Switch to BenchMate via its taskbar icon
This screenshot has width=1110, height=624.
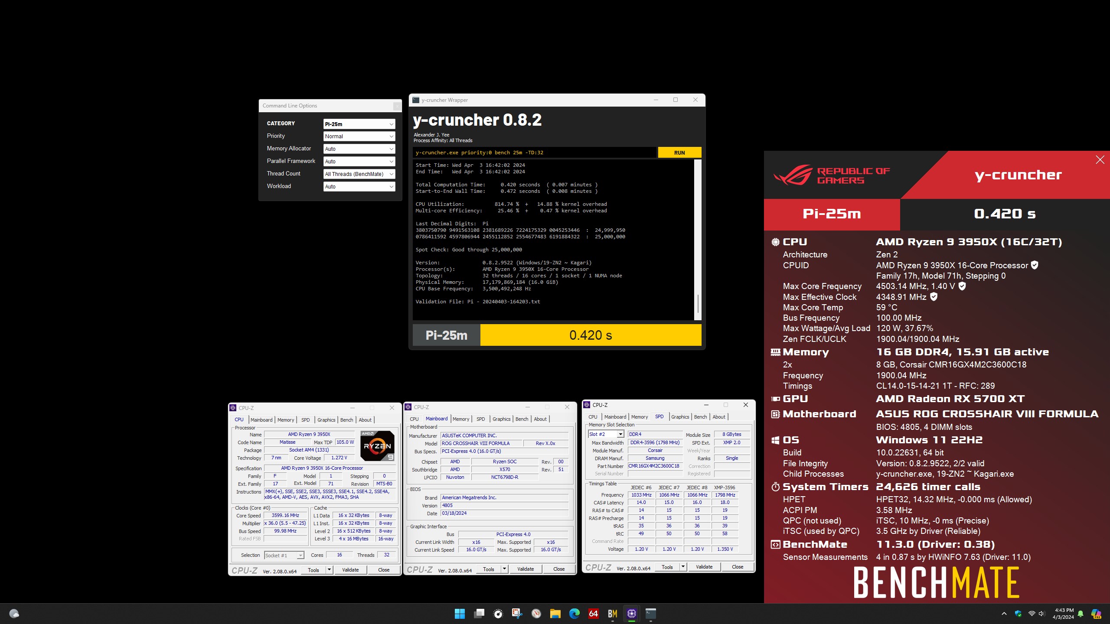[x=612, y=614]
